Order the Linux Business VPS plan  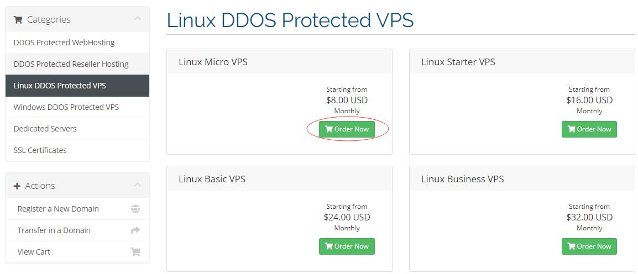(589, 246)
